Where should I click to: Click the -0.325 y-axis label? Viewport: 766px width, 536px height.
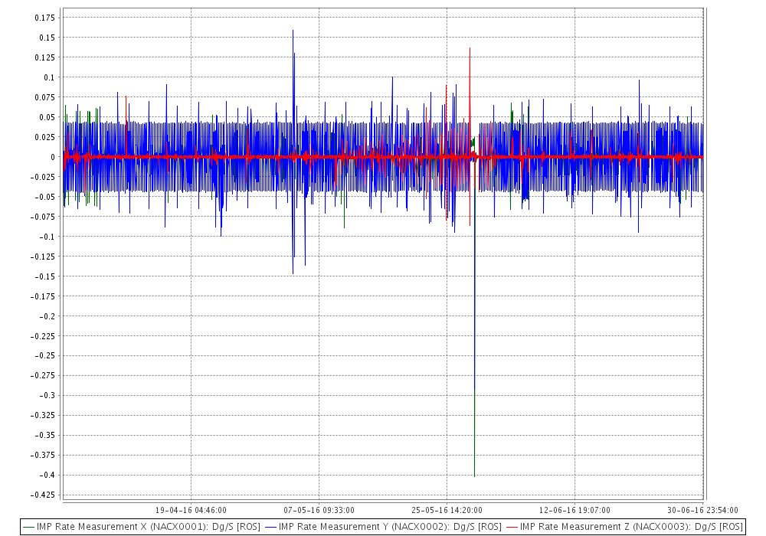pyautogui.click(x=42, y=416)
